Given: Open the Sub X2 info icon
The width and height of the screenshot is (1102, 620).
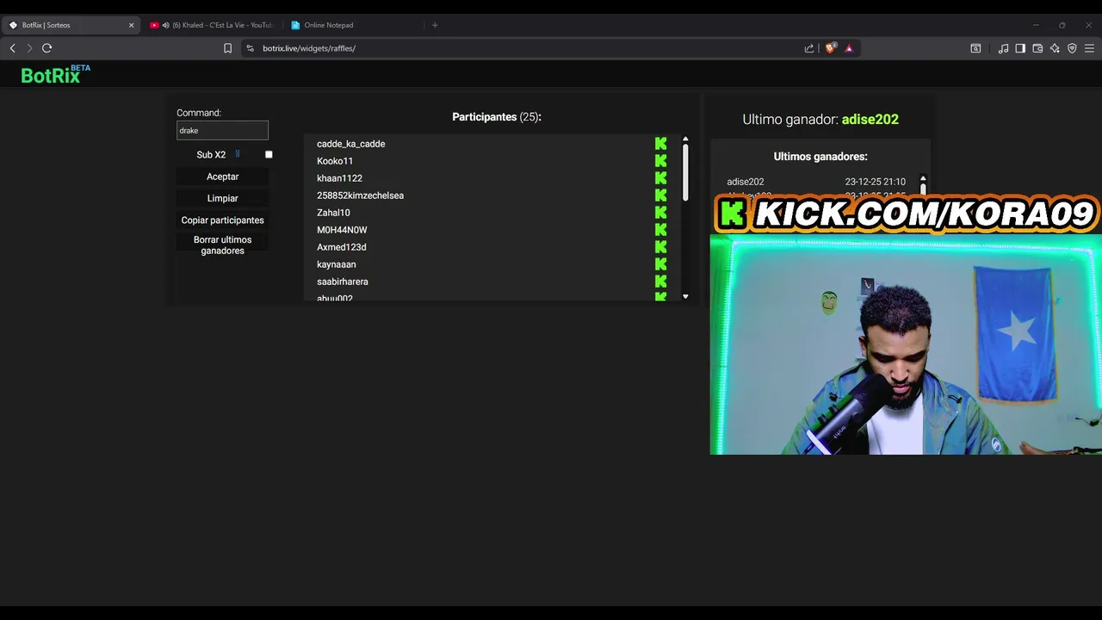Looking at the screenshot, I should [x=238, y=154].
